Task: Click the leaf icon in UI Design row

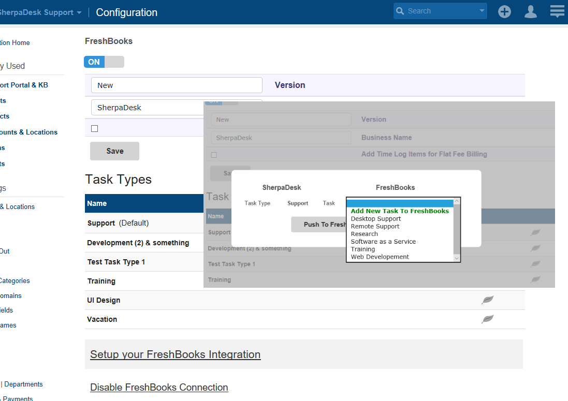Action: pyautogui.click(x=487, y=300)
